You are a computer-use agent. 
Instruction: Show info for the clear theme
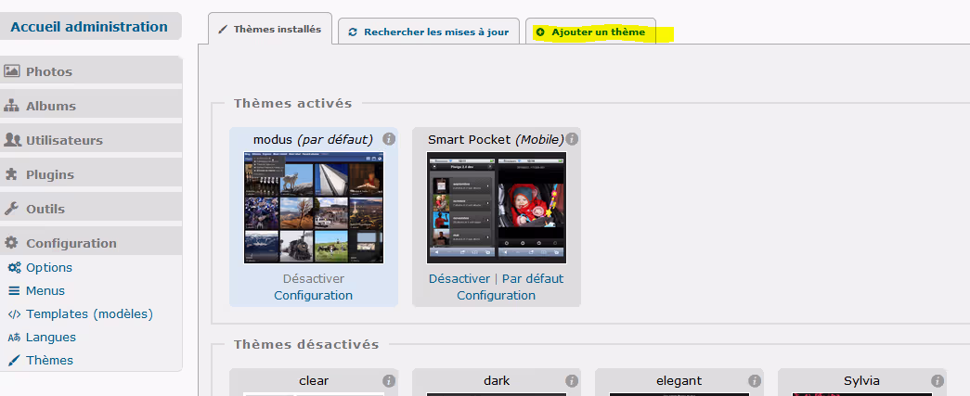coord(389,380)
